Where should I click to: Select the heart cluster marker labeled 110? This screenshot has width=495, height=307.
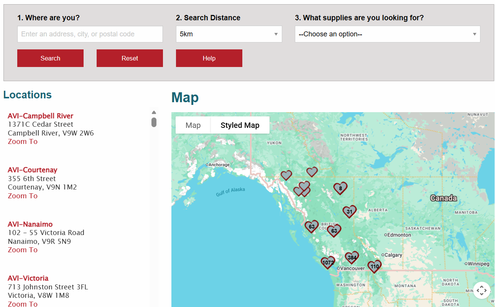pos(375,266)
